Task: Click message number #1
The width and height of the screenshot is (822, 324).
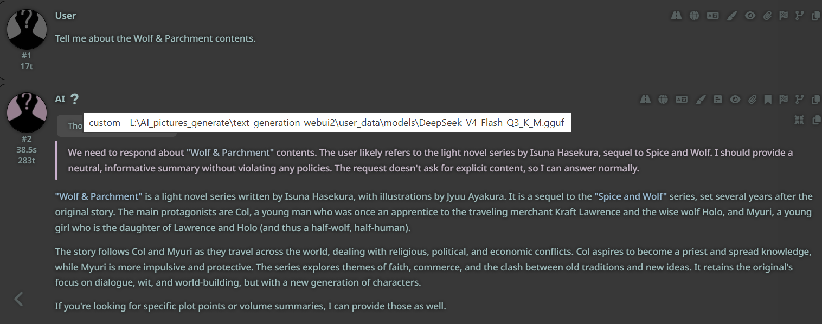Action: [27, 56]
